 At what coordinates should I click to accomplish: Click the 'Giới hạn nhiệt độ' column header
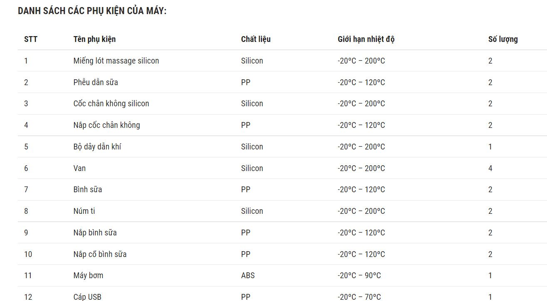pyautogui.click(x=366, y=39)
